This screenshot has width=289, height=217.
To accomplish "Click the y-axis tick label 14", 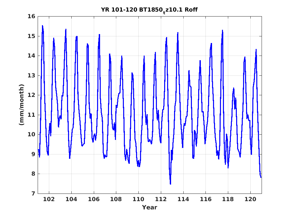I will coord(31,56).
